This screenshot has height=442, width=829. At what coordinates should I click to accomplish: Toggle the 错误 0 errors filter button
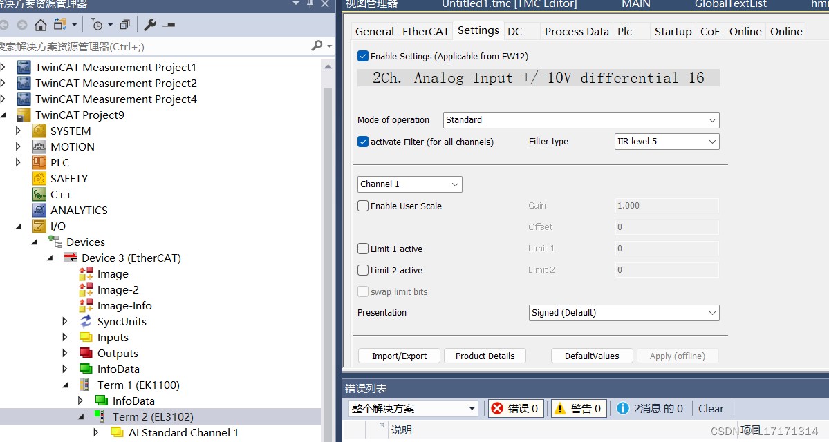pyautogui.click(x=516, y=408)
